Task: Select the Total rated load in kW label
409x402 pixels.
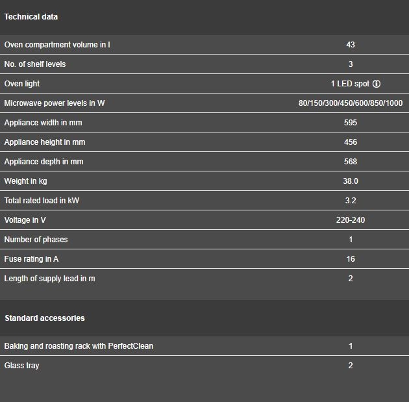Action: [x=42, y=201]
